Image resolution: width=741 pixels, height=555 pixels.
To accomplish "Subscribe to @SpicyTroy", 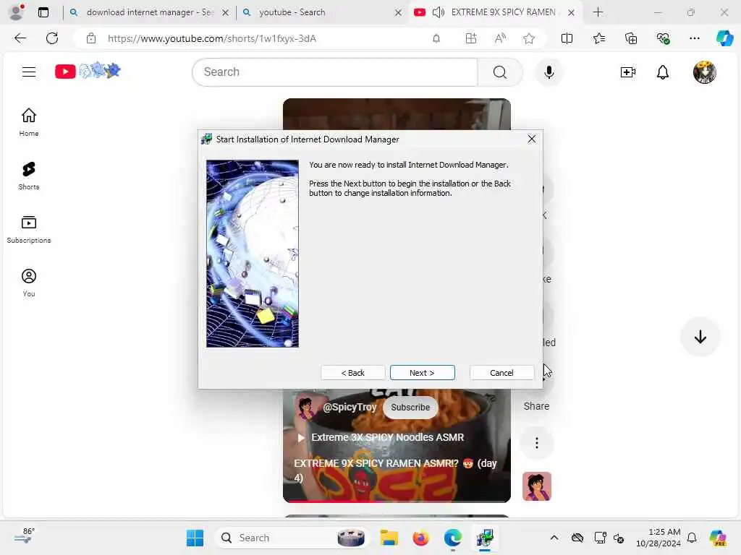I will (x=410, y=408).
